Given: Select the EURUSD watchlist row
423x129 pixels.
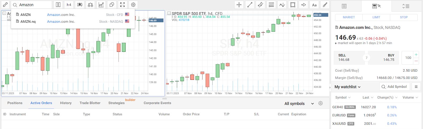Looking at the screenshot, I should pyautogui.click(x=376, y=115).
